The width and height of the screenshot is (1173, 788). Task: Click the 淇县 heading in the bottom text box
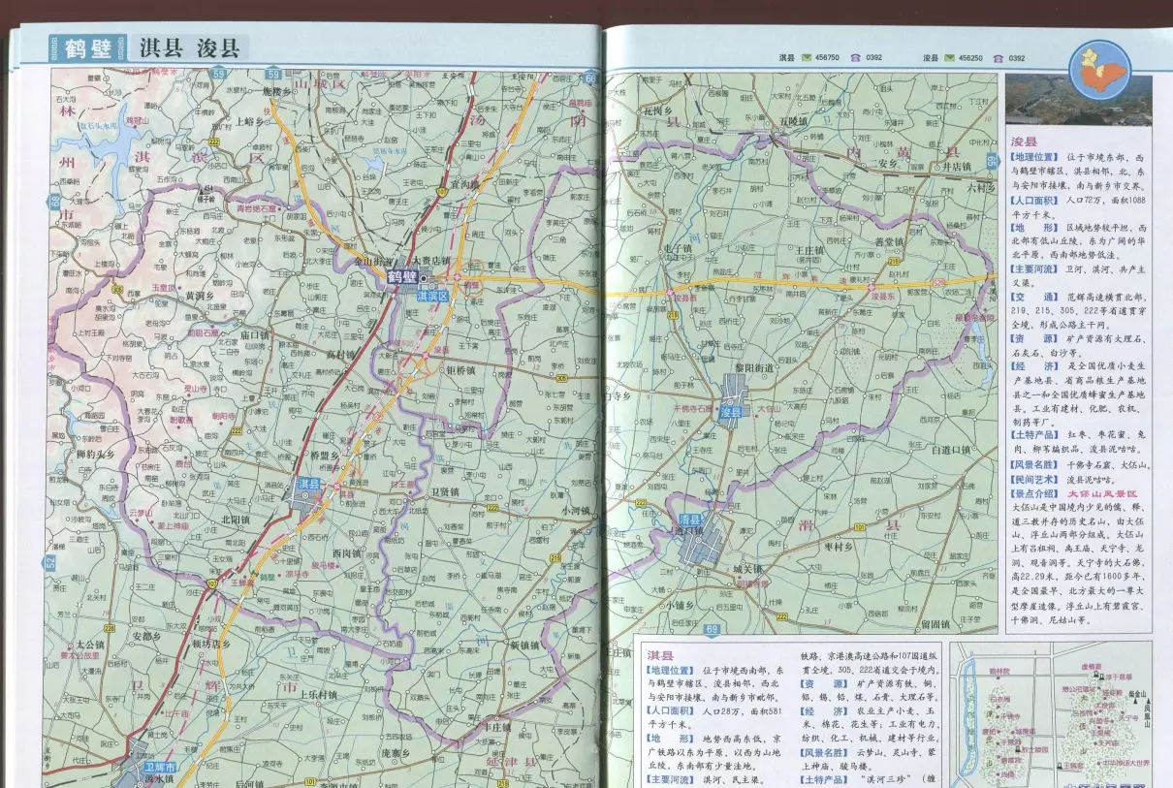pos(660,655)
